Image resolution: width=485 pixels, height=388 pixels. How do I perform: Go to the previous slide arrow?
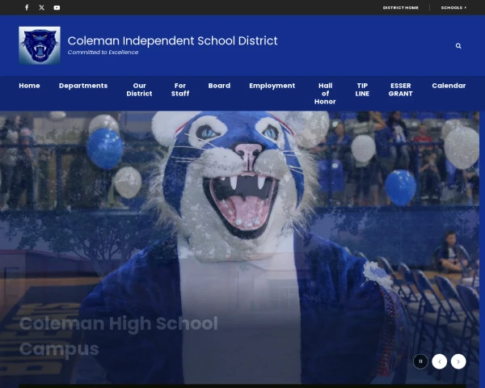(440, 361)
